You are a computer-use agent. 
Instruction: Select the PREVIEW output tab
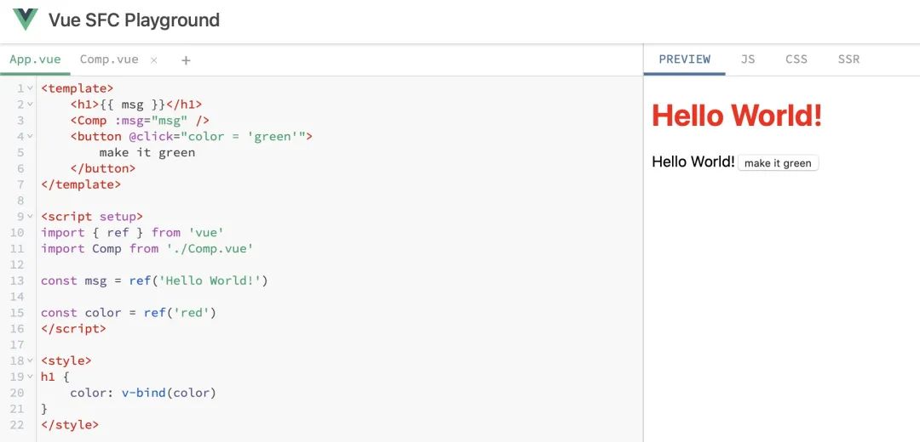click(684, 59)
